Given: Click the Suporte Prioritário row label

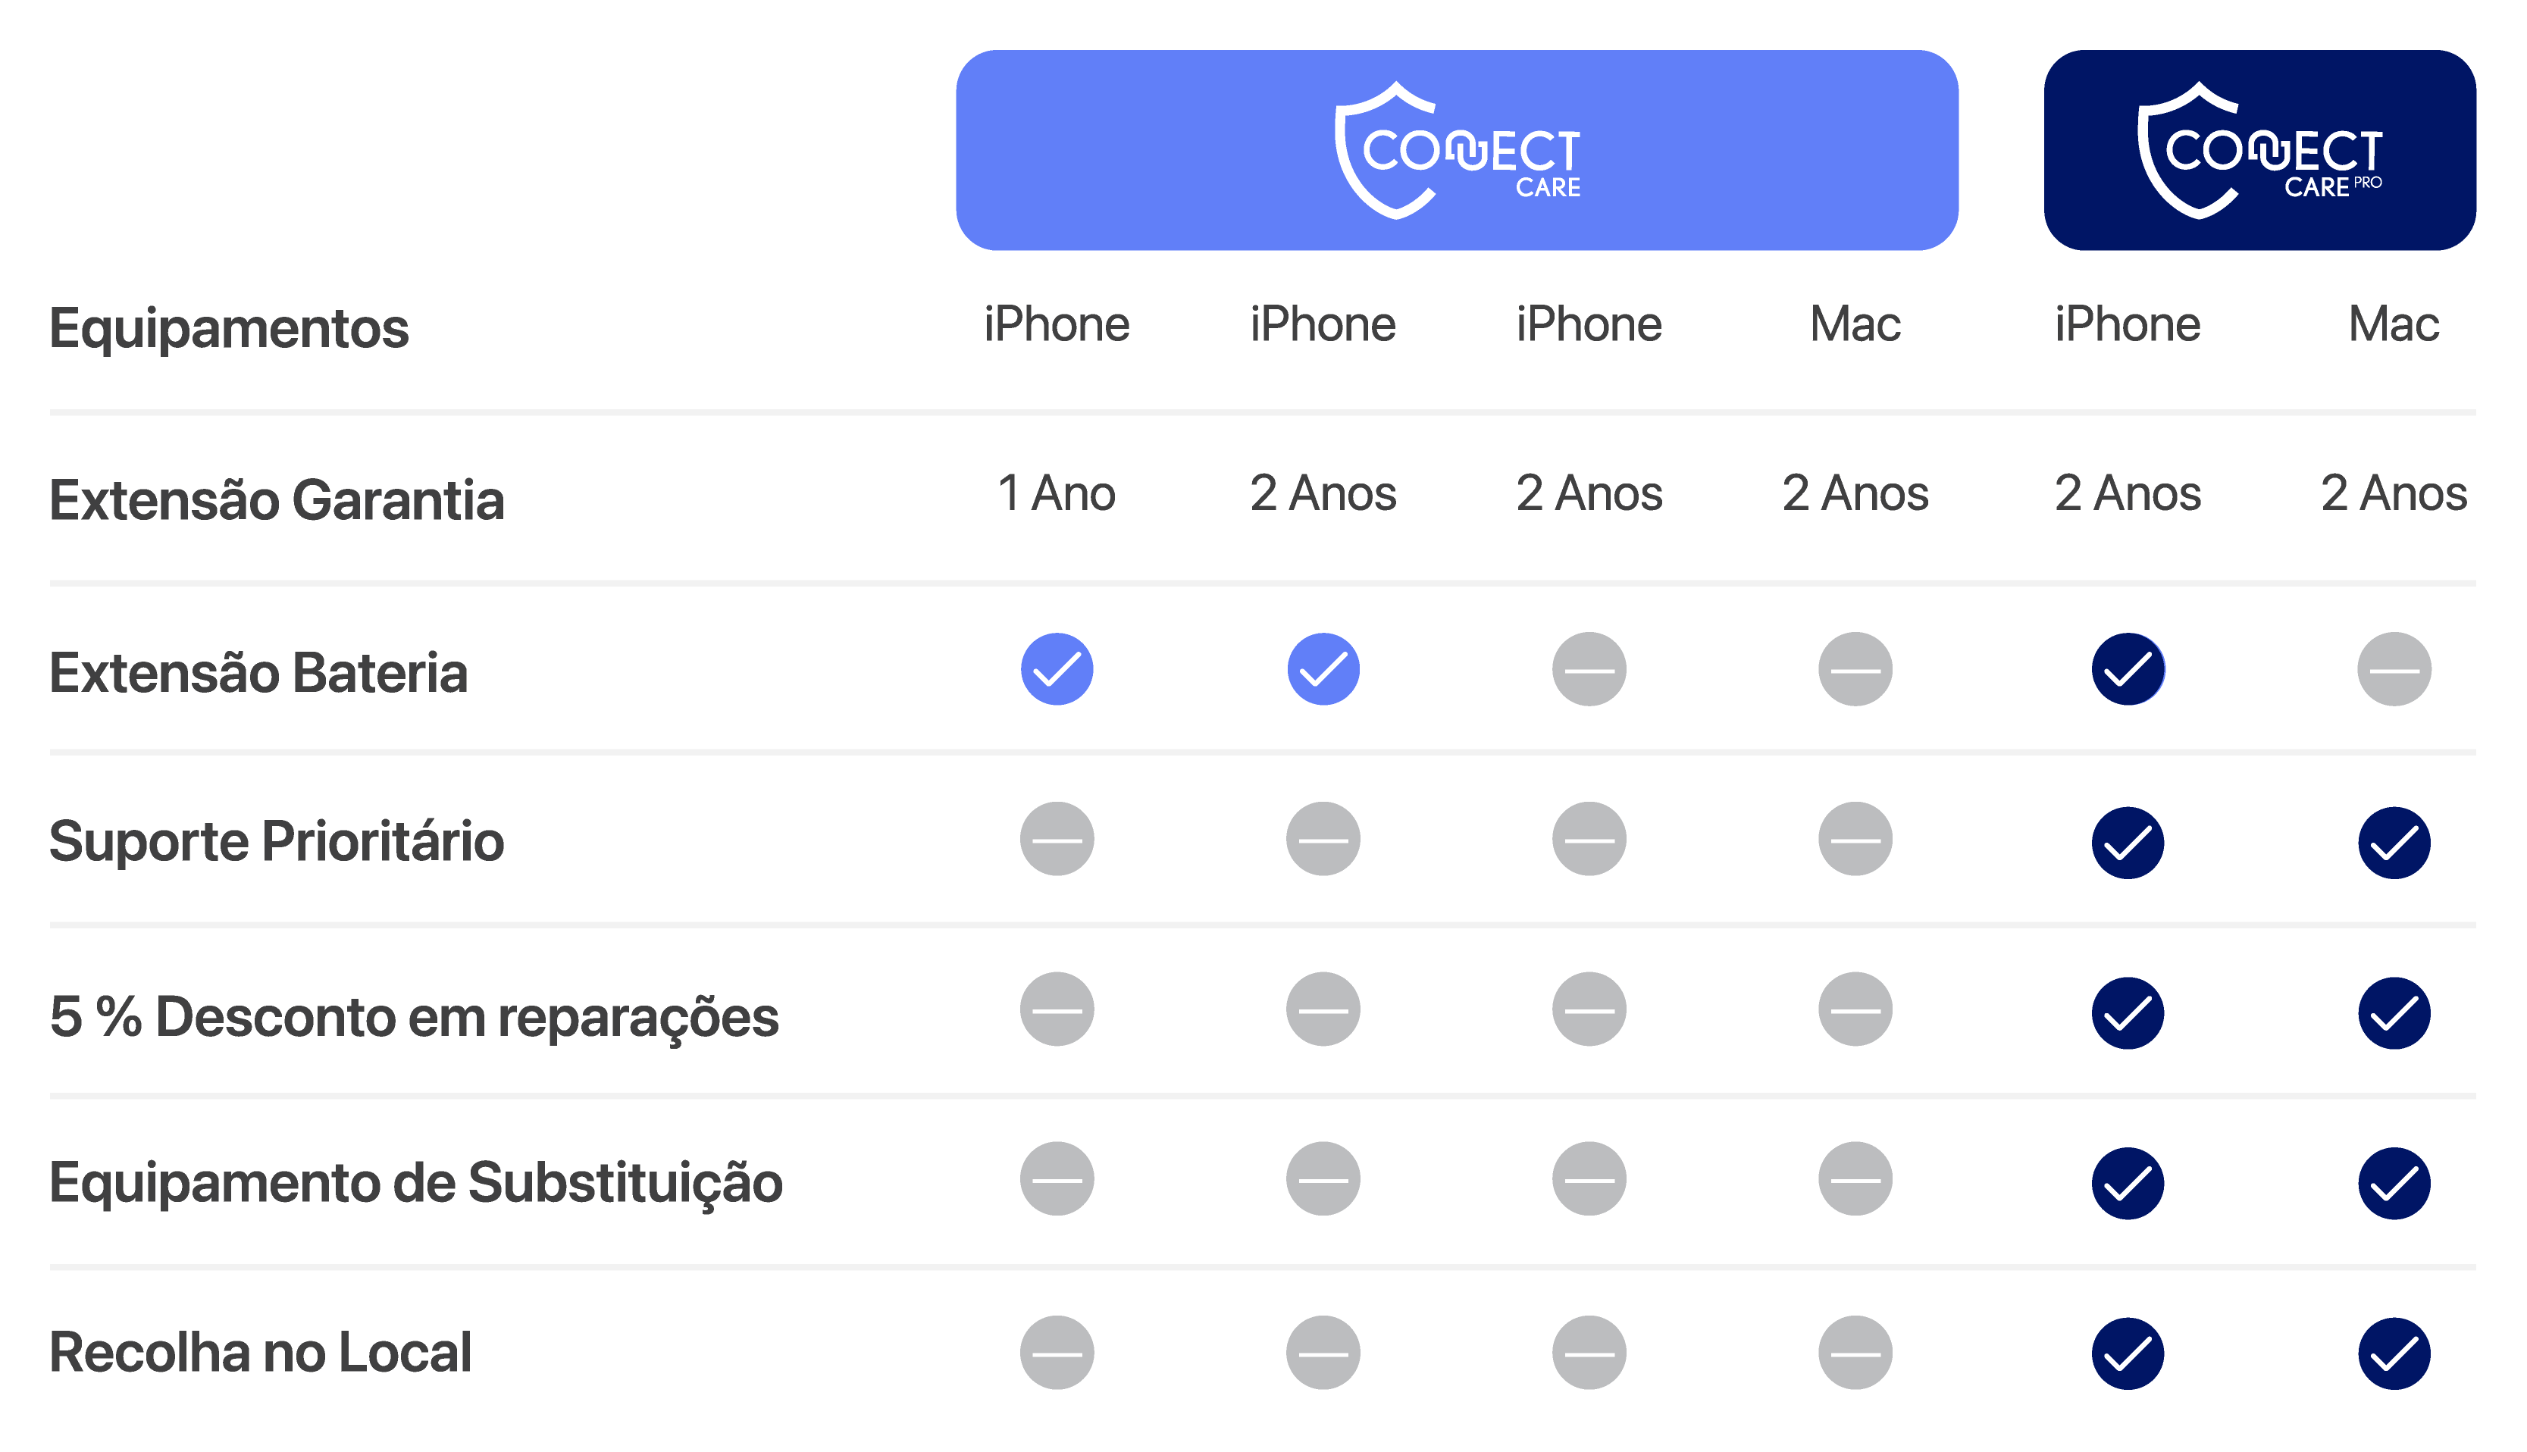Looking at the screenshot, I should [x=276, y=842].
